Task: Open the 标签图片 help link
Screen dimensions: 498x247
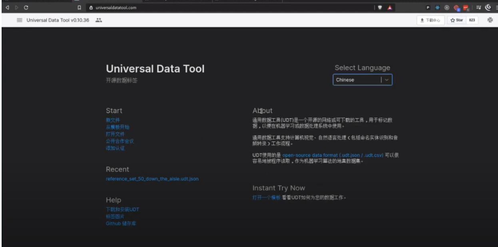Action: click(115, 216)
